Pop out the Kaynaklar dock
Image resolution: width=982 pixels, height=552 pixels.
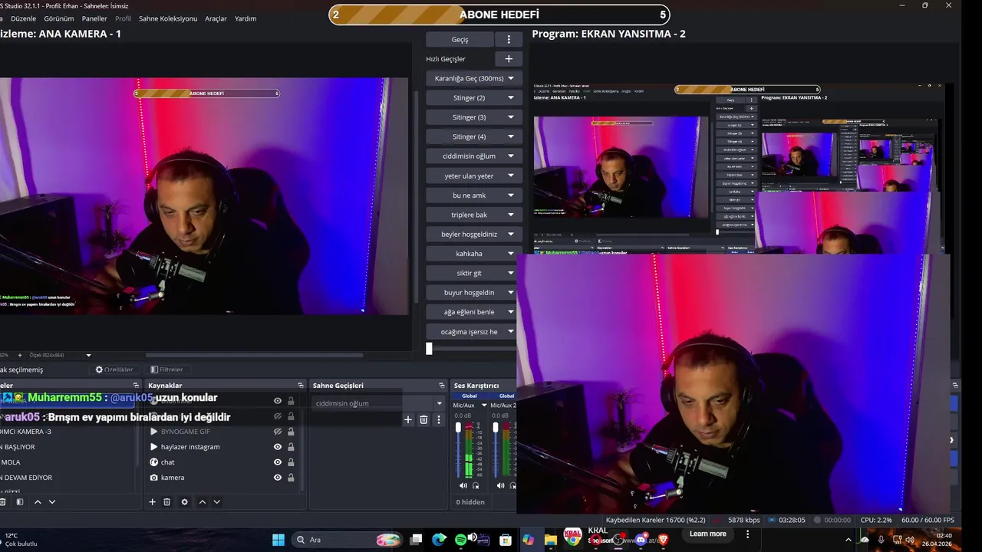pos(301,386)
